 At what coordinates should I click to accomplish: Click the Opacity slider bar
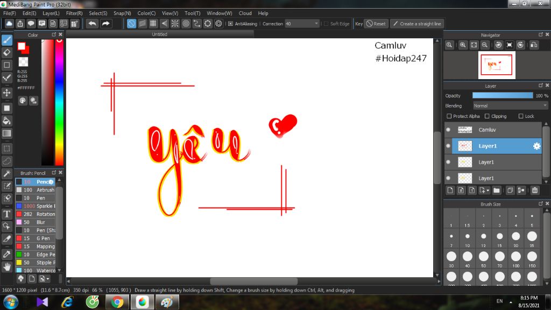[x=503, y=96]
